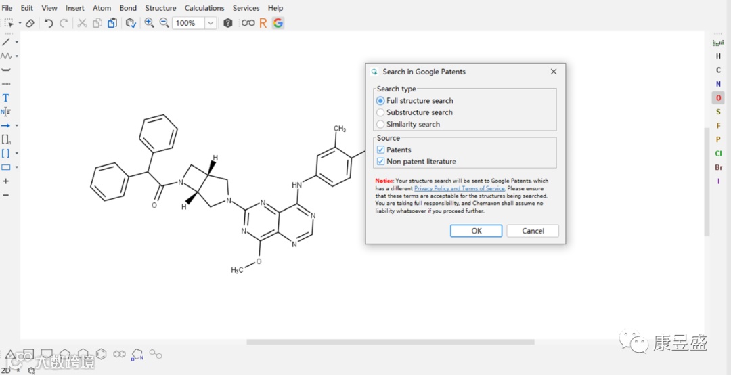Select the single bond drawing tool
The height and width of the screenshot is (375, 731).
tap(6, 42)
